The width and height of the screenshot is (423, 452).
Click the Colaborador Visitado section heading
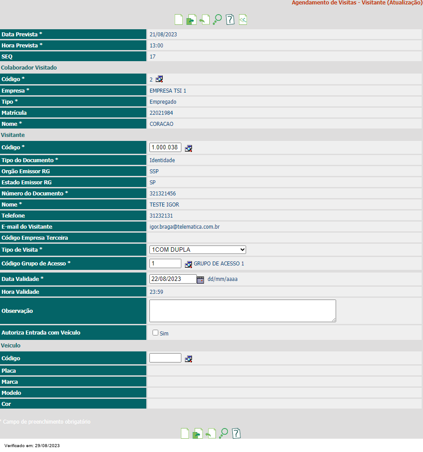tap(29, 68)
